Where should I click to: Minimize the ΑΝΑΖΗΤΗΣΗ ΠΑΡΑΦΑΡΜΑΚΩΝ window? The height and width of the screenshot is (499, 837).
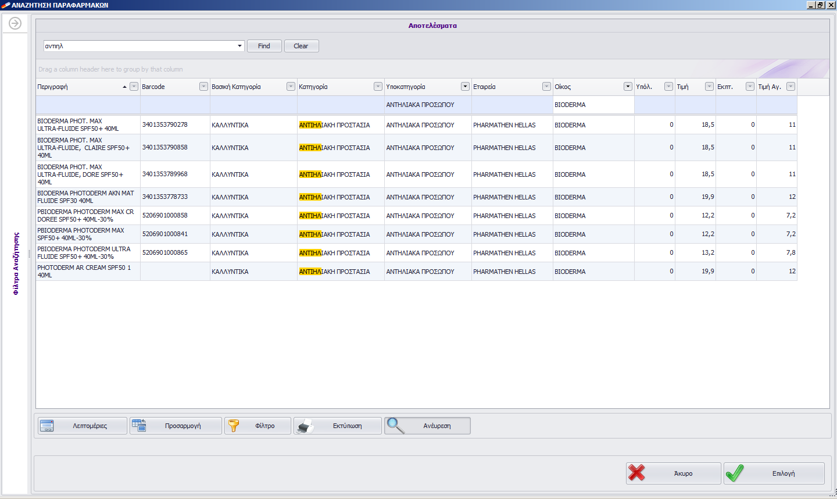point(811,5)
